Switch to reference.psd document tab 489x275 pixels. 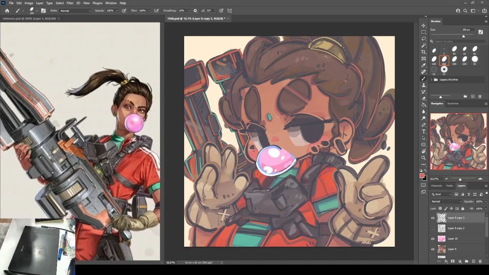point(29,18)
